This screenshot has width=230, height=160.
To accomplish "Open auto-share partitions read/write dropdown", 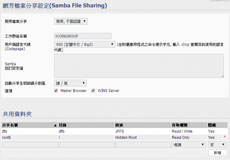I will pos(70,83).
